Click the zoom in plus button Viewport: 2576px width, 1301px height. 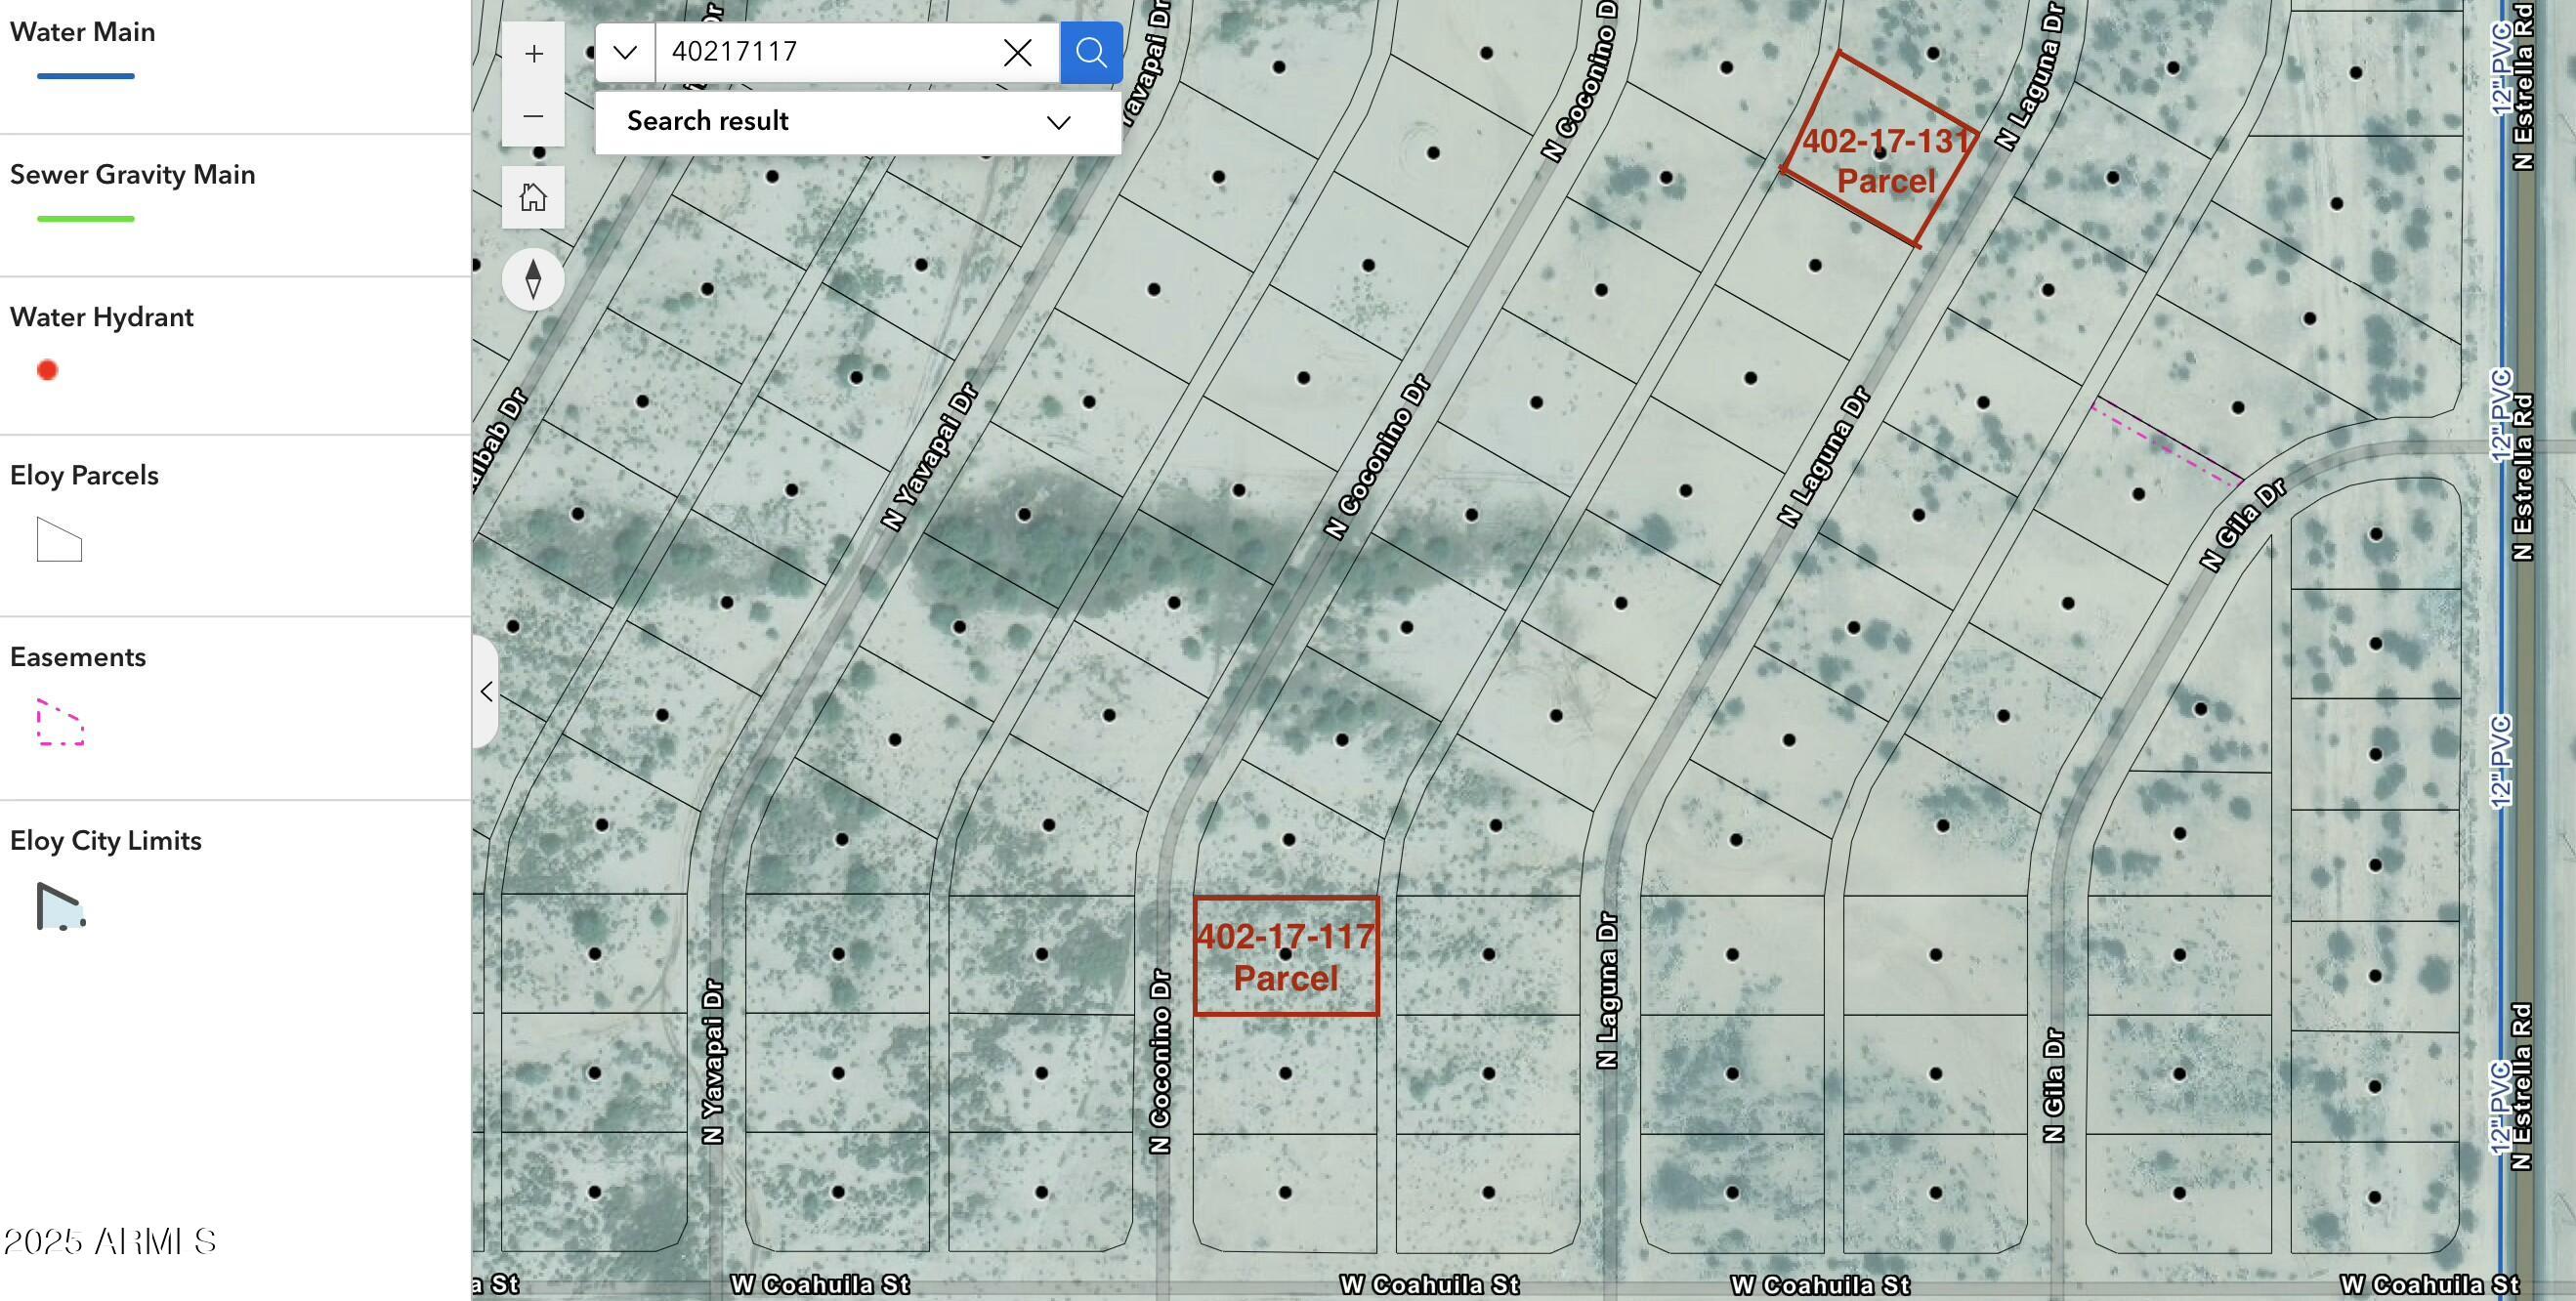click(x=533, y=53)
